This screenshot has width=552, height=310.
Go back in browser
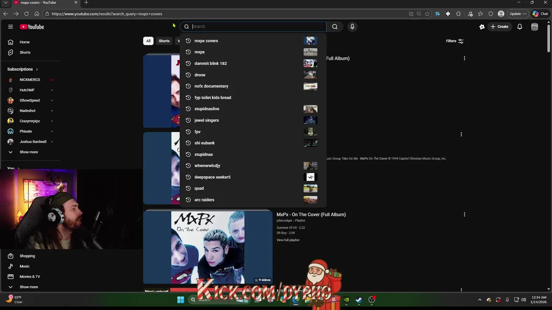pos(6,14)
